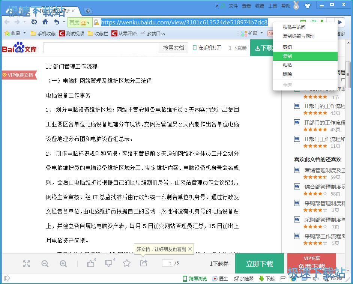Click the undo/restore closed tab icon

tap(56, 22)
